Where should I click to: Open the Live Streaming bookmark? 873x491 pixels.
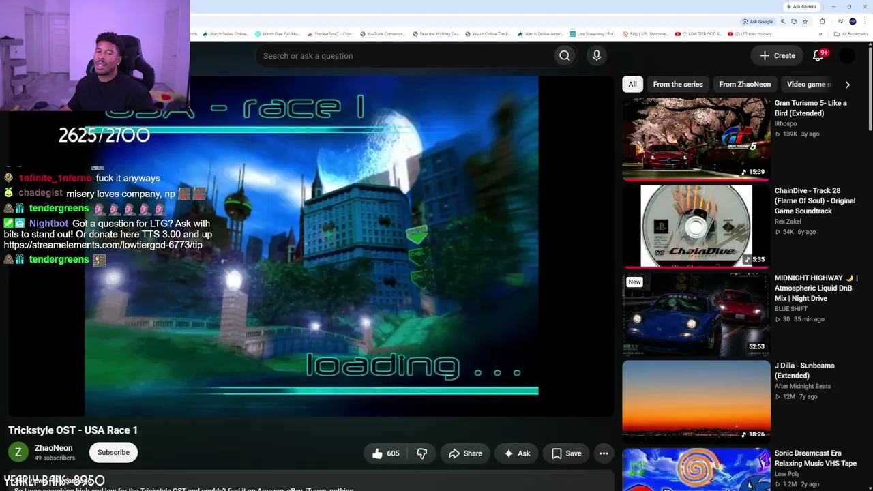click(593, 34)
